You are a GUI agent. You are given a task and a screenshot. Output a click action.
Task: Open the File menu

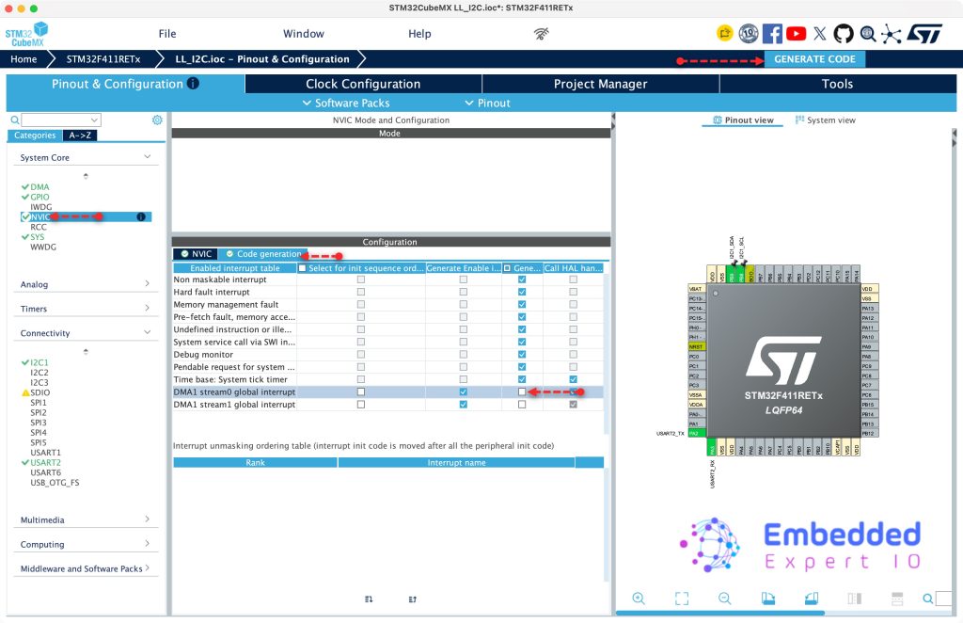click(167, 34)
